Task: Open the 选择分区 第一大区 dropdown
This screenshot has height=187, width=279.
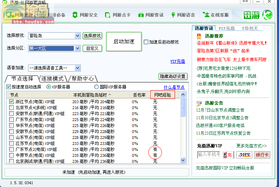Action: pyautogui.click(x=77, y=48)
